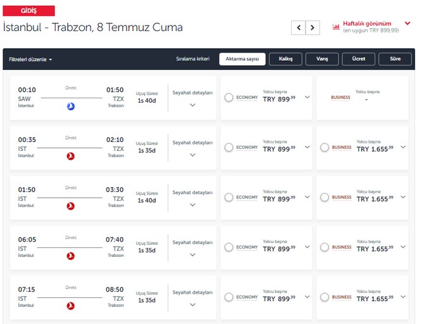
Task: Click Turkish Airlines logo on 00:35 flight
Action: pyautogui.click(x=71, y=156)
